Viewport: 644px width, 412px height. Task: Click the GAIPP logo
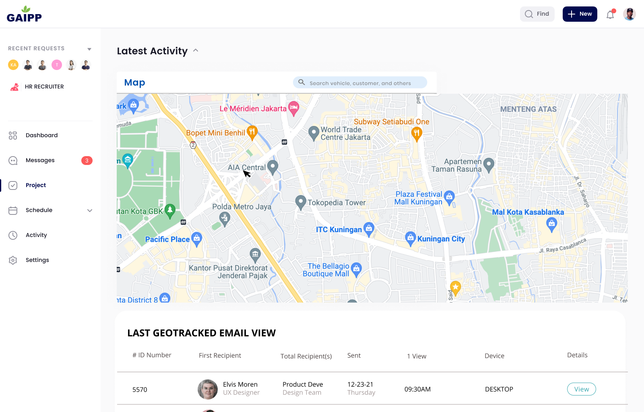[x=24, y=14]
